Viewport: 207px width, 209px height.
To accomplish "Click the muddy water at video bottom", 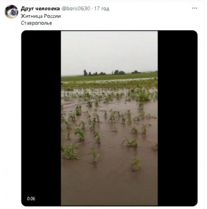I will tap(109, 188).
